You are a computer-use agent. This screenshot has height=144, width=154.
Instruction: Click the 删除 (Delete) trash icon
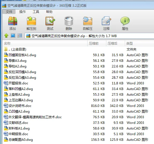point(69,21)
